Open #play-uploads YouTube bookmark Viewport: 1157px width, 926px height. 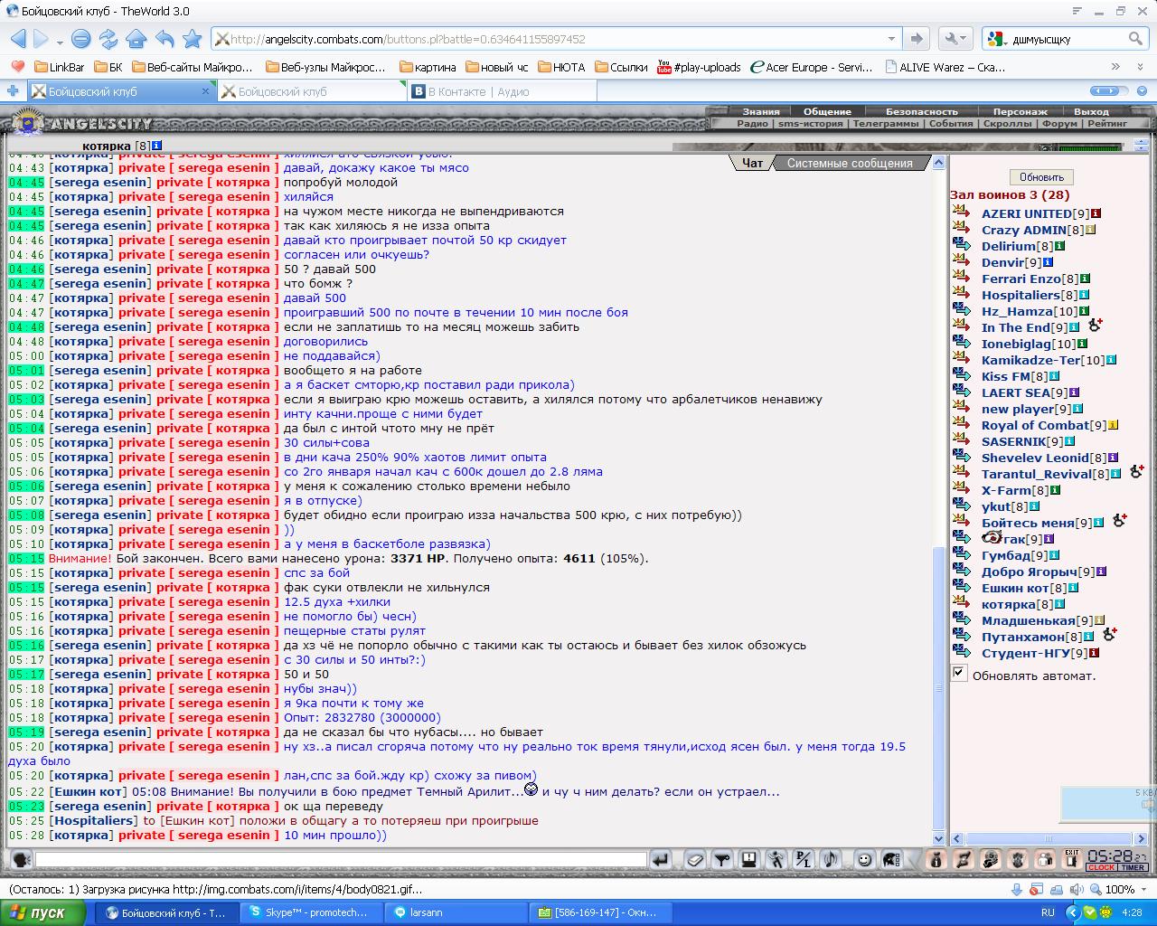coord(699,67)
